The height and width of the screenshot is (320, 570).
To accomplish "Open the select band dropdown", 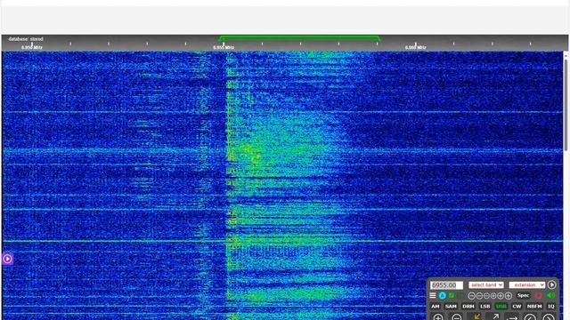I will pos(486,284).
